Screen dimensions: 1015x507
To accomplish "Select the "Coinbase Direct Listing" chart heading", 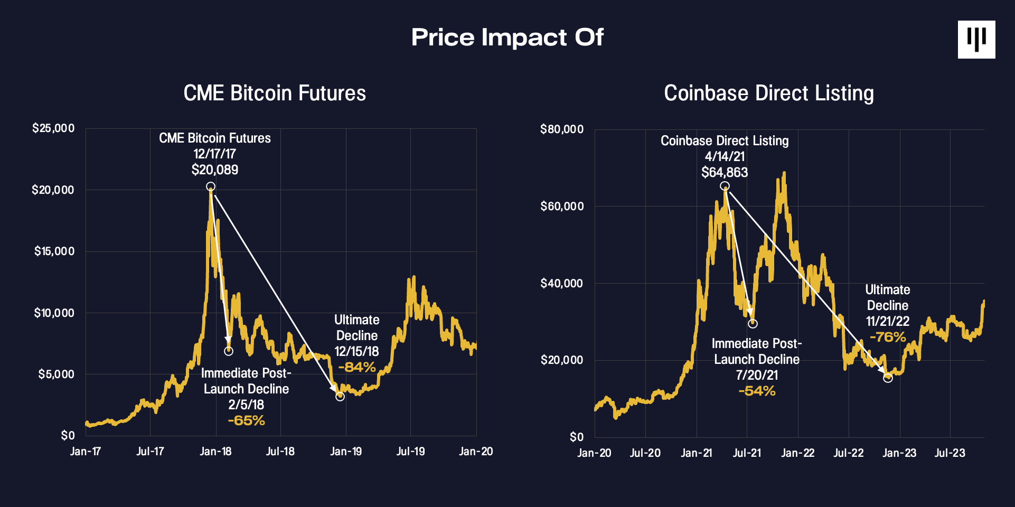I will (769, 93).
